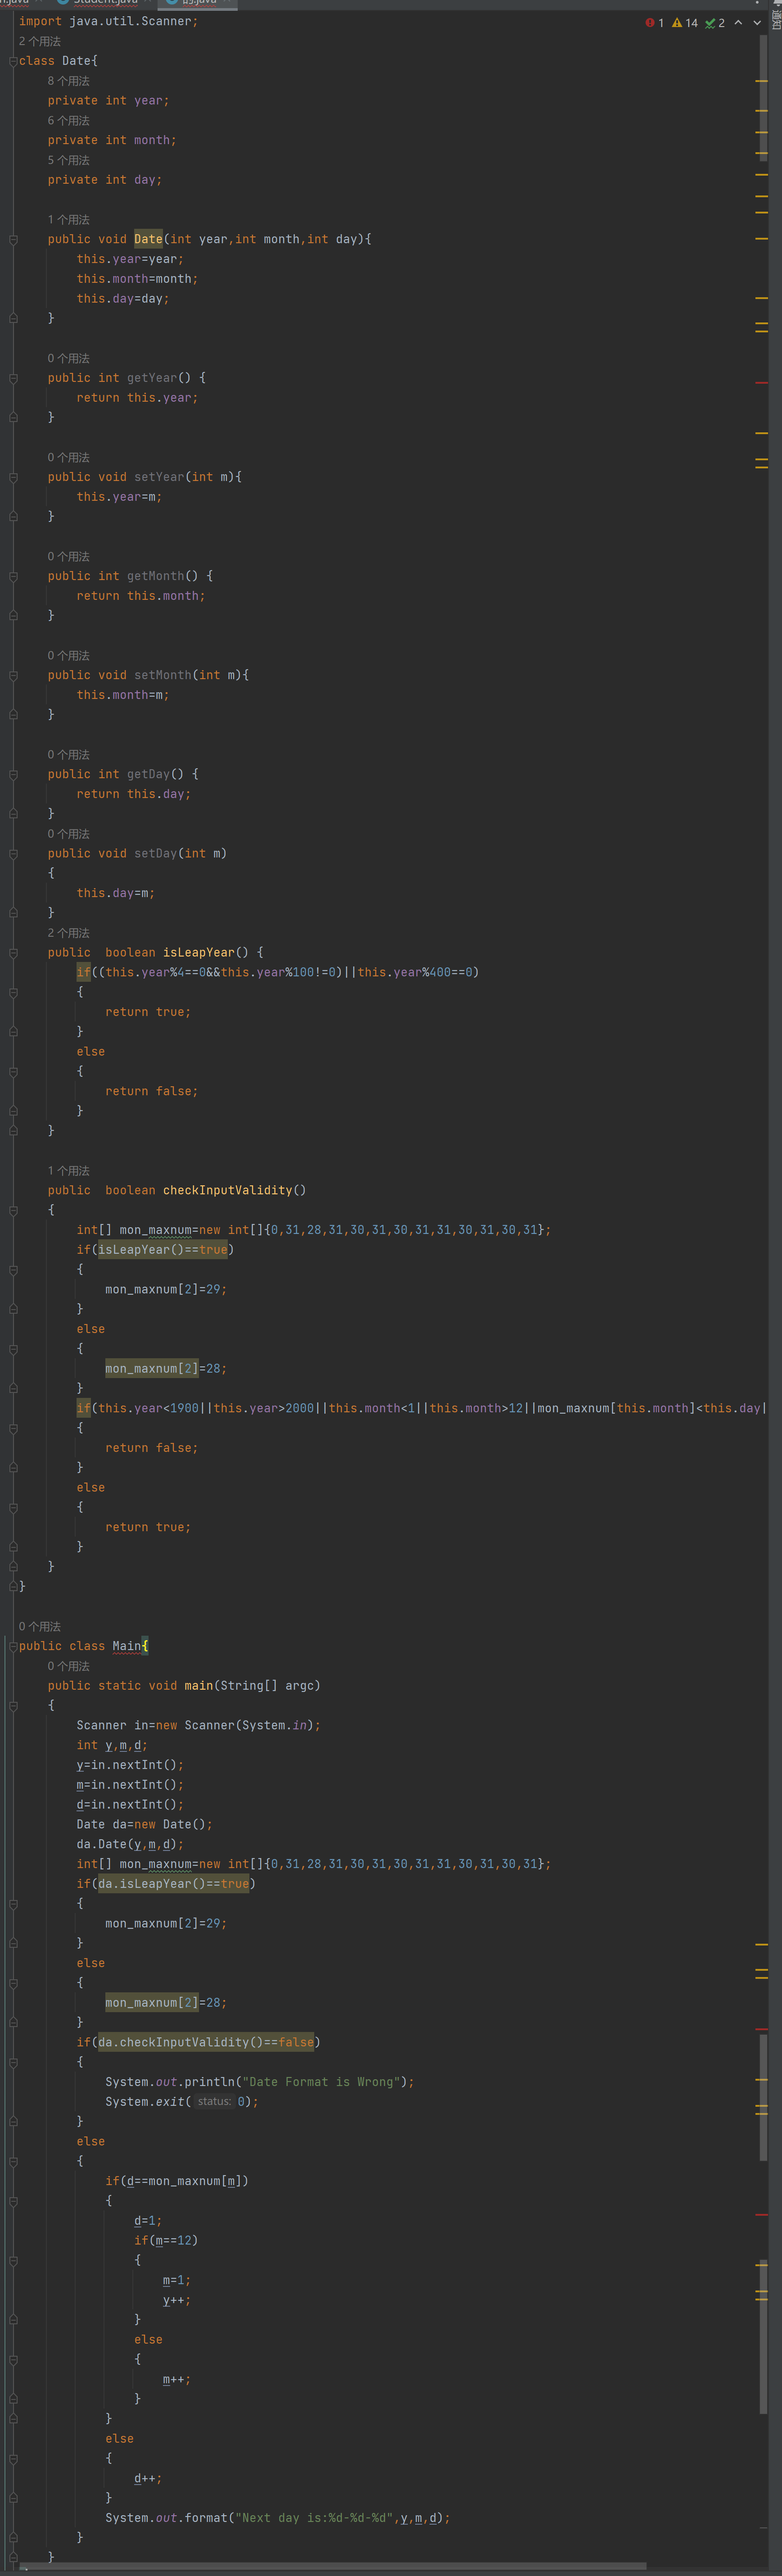The height and width of the screenshot is (2576, 782).
Task: Click the yellow warning count indicator showing 14
Action: coord(685,22)
